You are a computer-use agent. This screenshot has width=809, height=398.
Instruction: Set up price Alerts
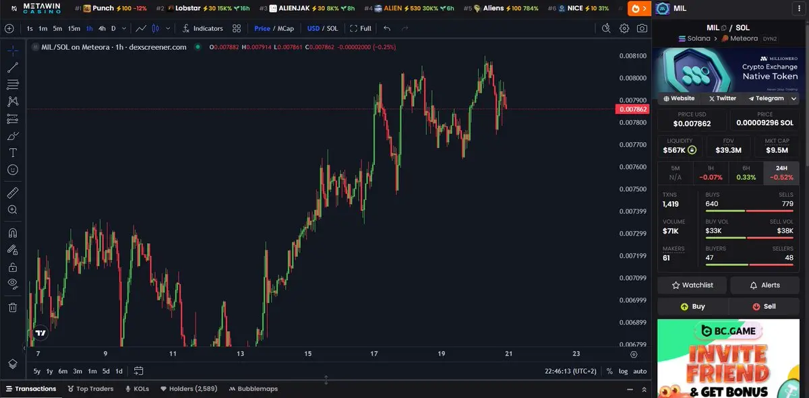point(765,286)
